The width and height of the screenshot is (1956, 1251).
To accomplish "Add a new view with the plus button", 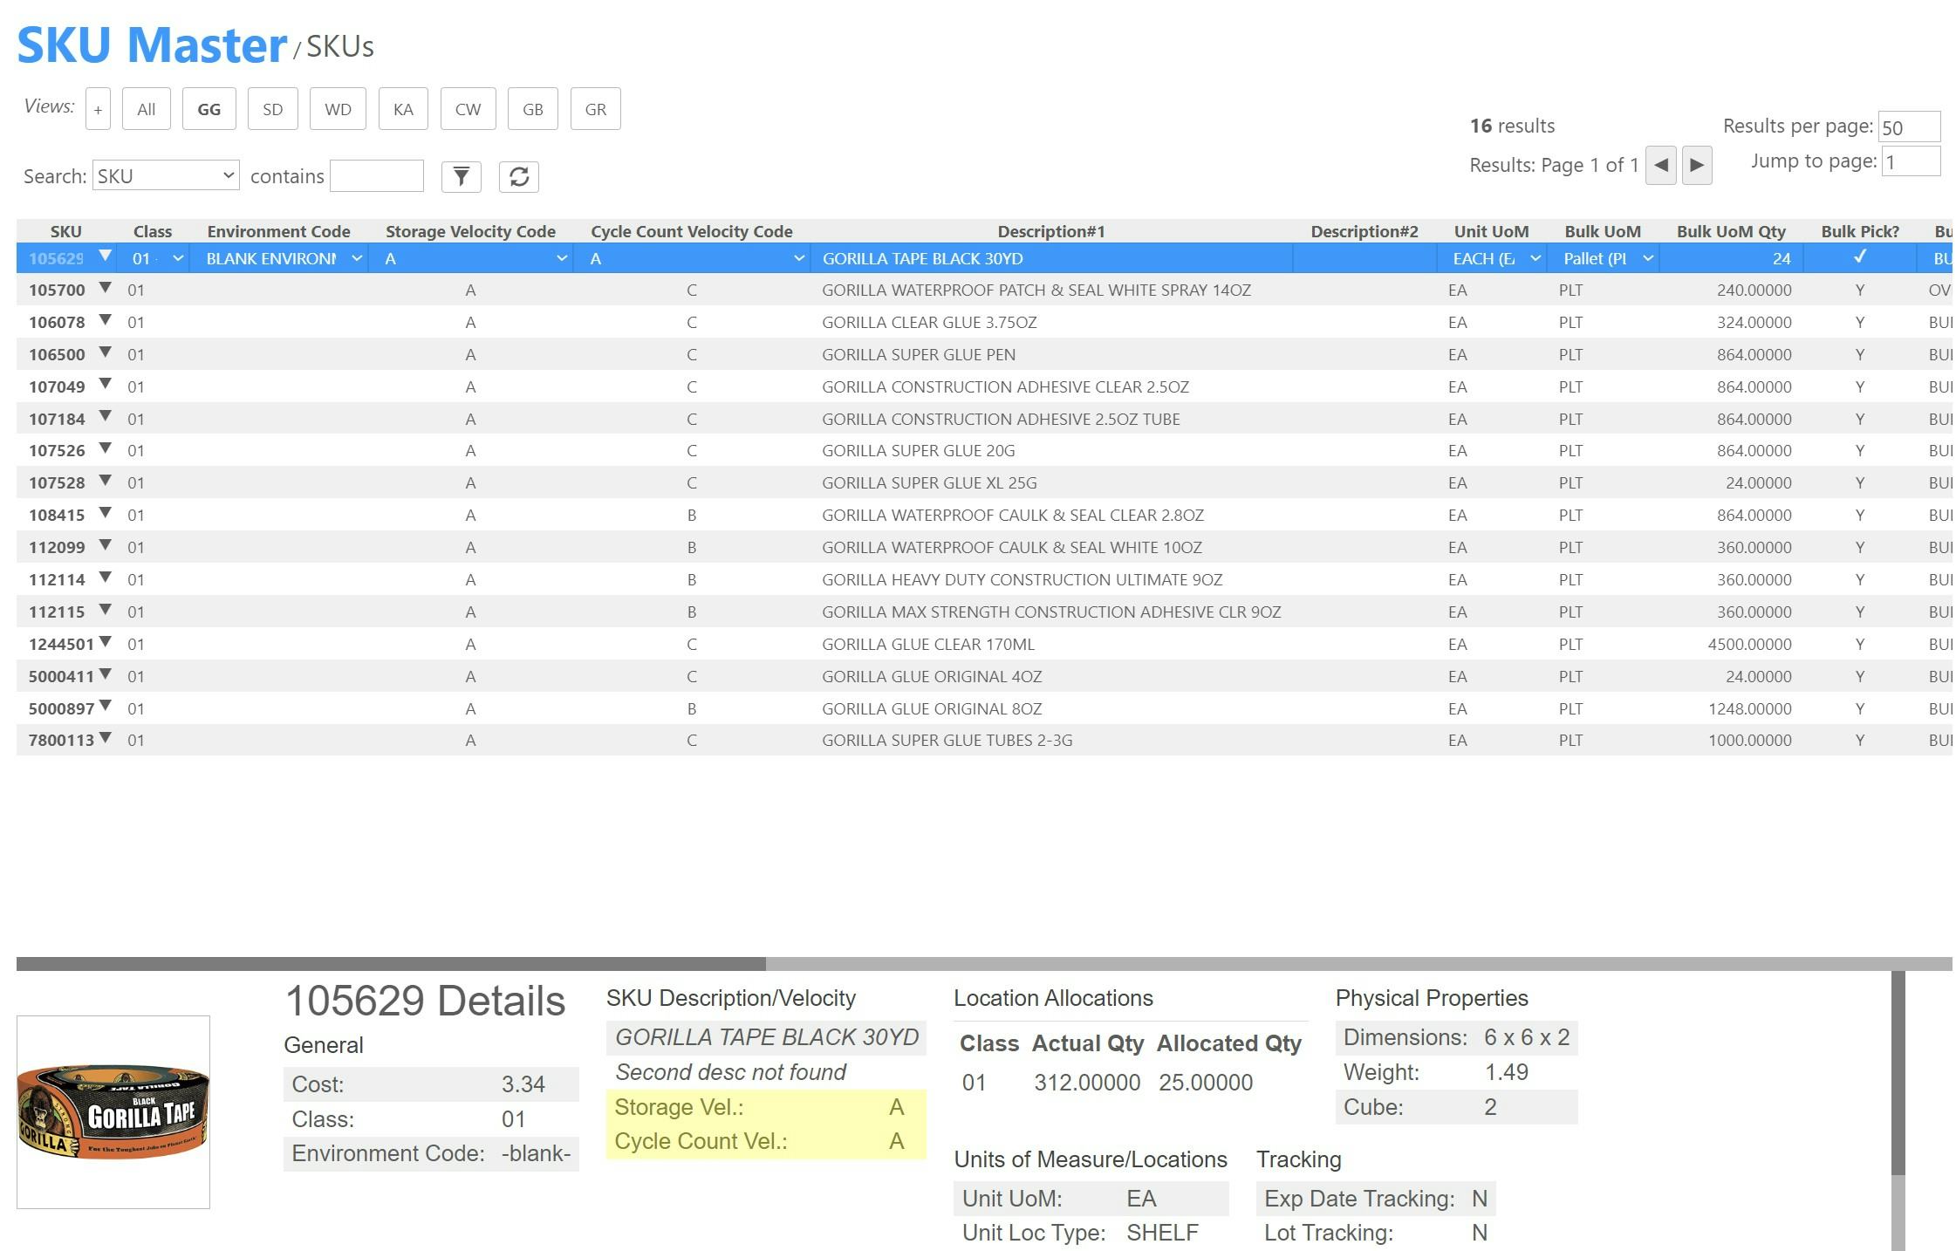I will [x=97, y=108].
